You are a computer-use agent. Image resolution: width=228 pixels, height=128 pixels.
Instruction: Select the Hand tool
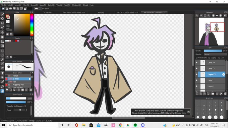(2, 91)
